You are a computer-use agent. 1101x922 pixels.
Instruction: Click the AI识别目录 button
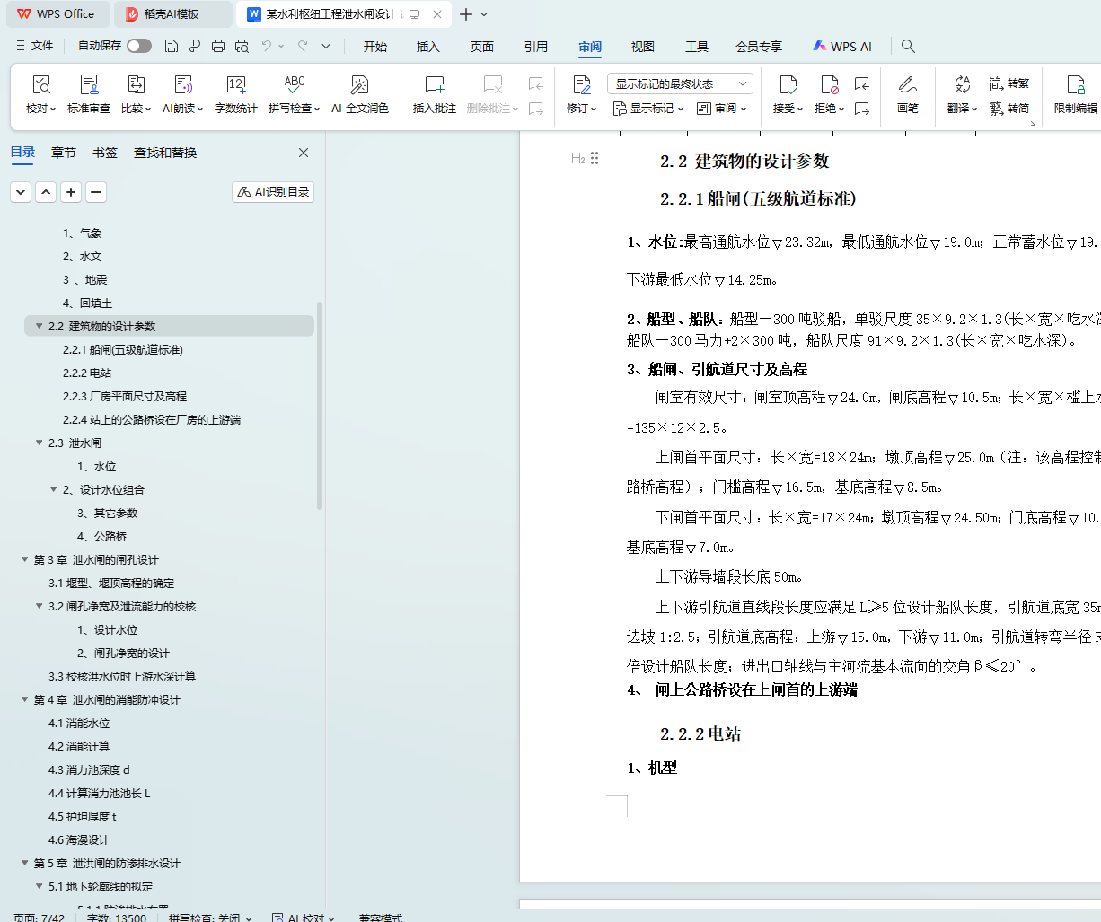273,192
